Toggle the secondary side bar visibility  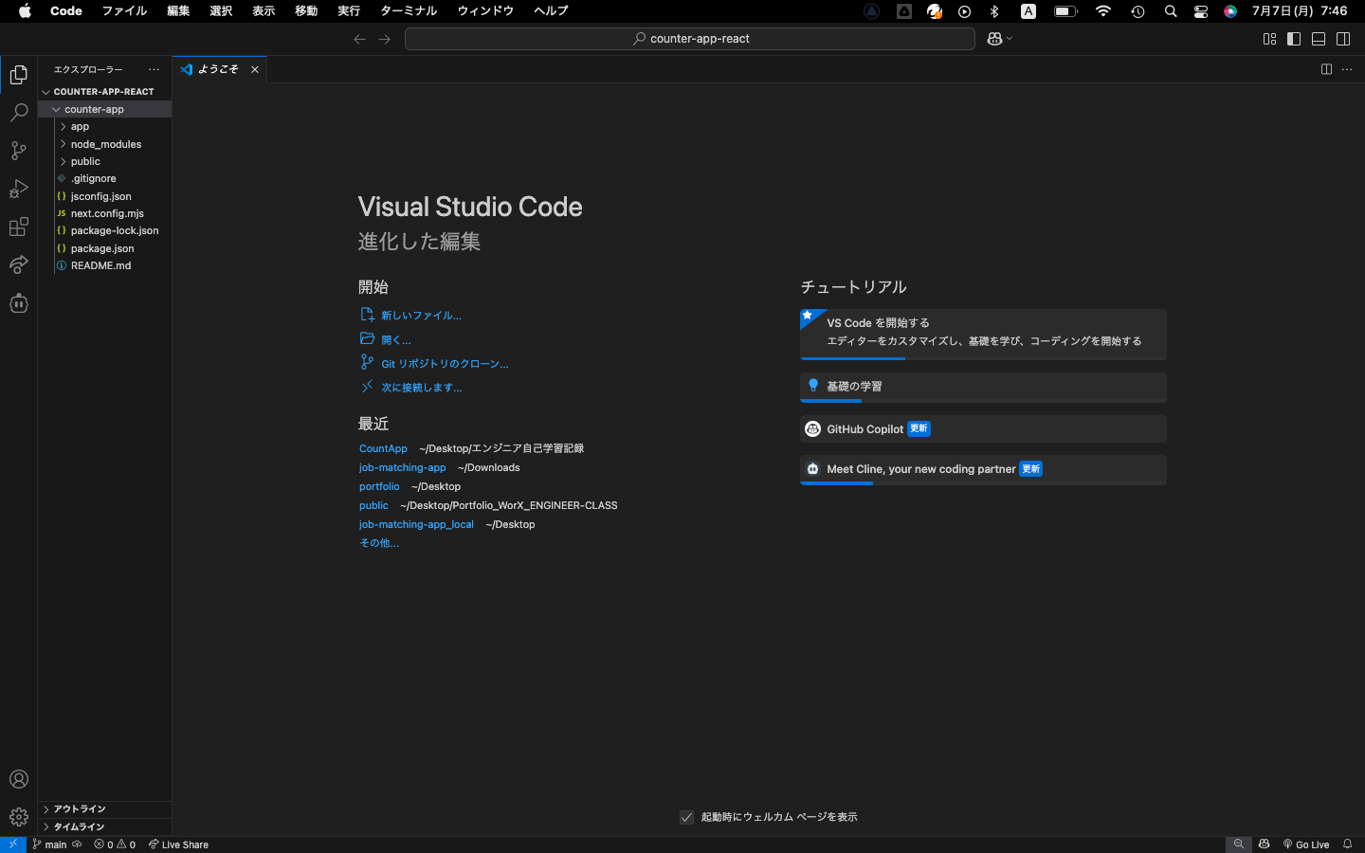[1343, 39]
